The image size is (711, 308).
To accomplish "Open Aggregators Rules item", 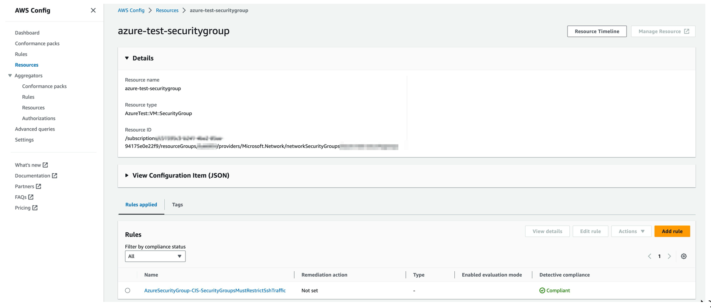I will coord(28,97).
